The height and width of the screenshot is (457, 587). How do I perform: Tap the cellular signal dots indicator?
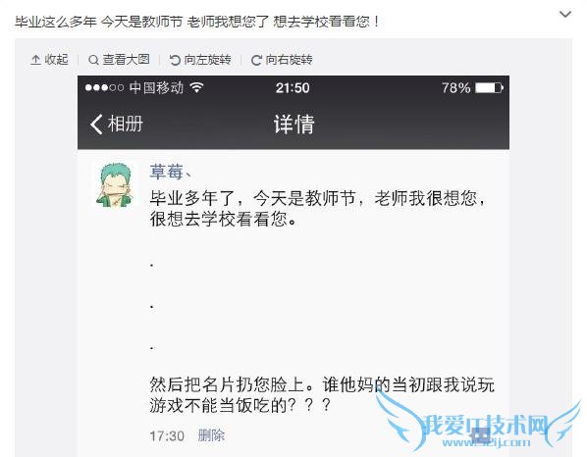(x=104, y=88)
